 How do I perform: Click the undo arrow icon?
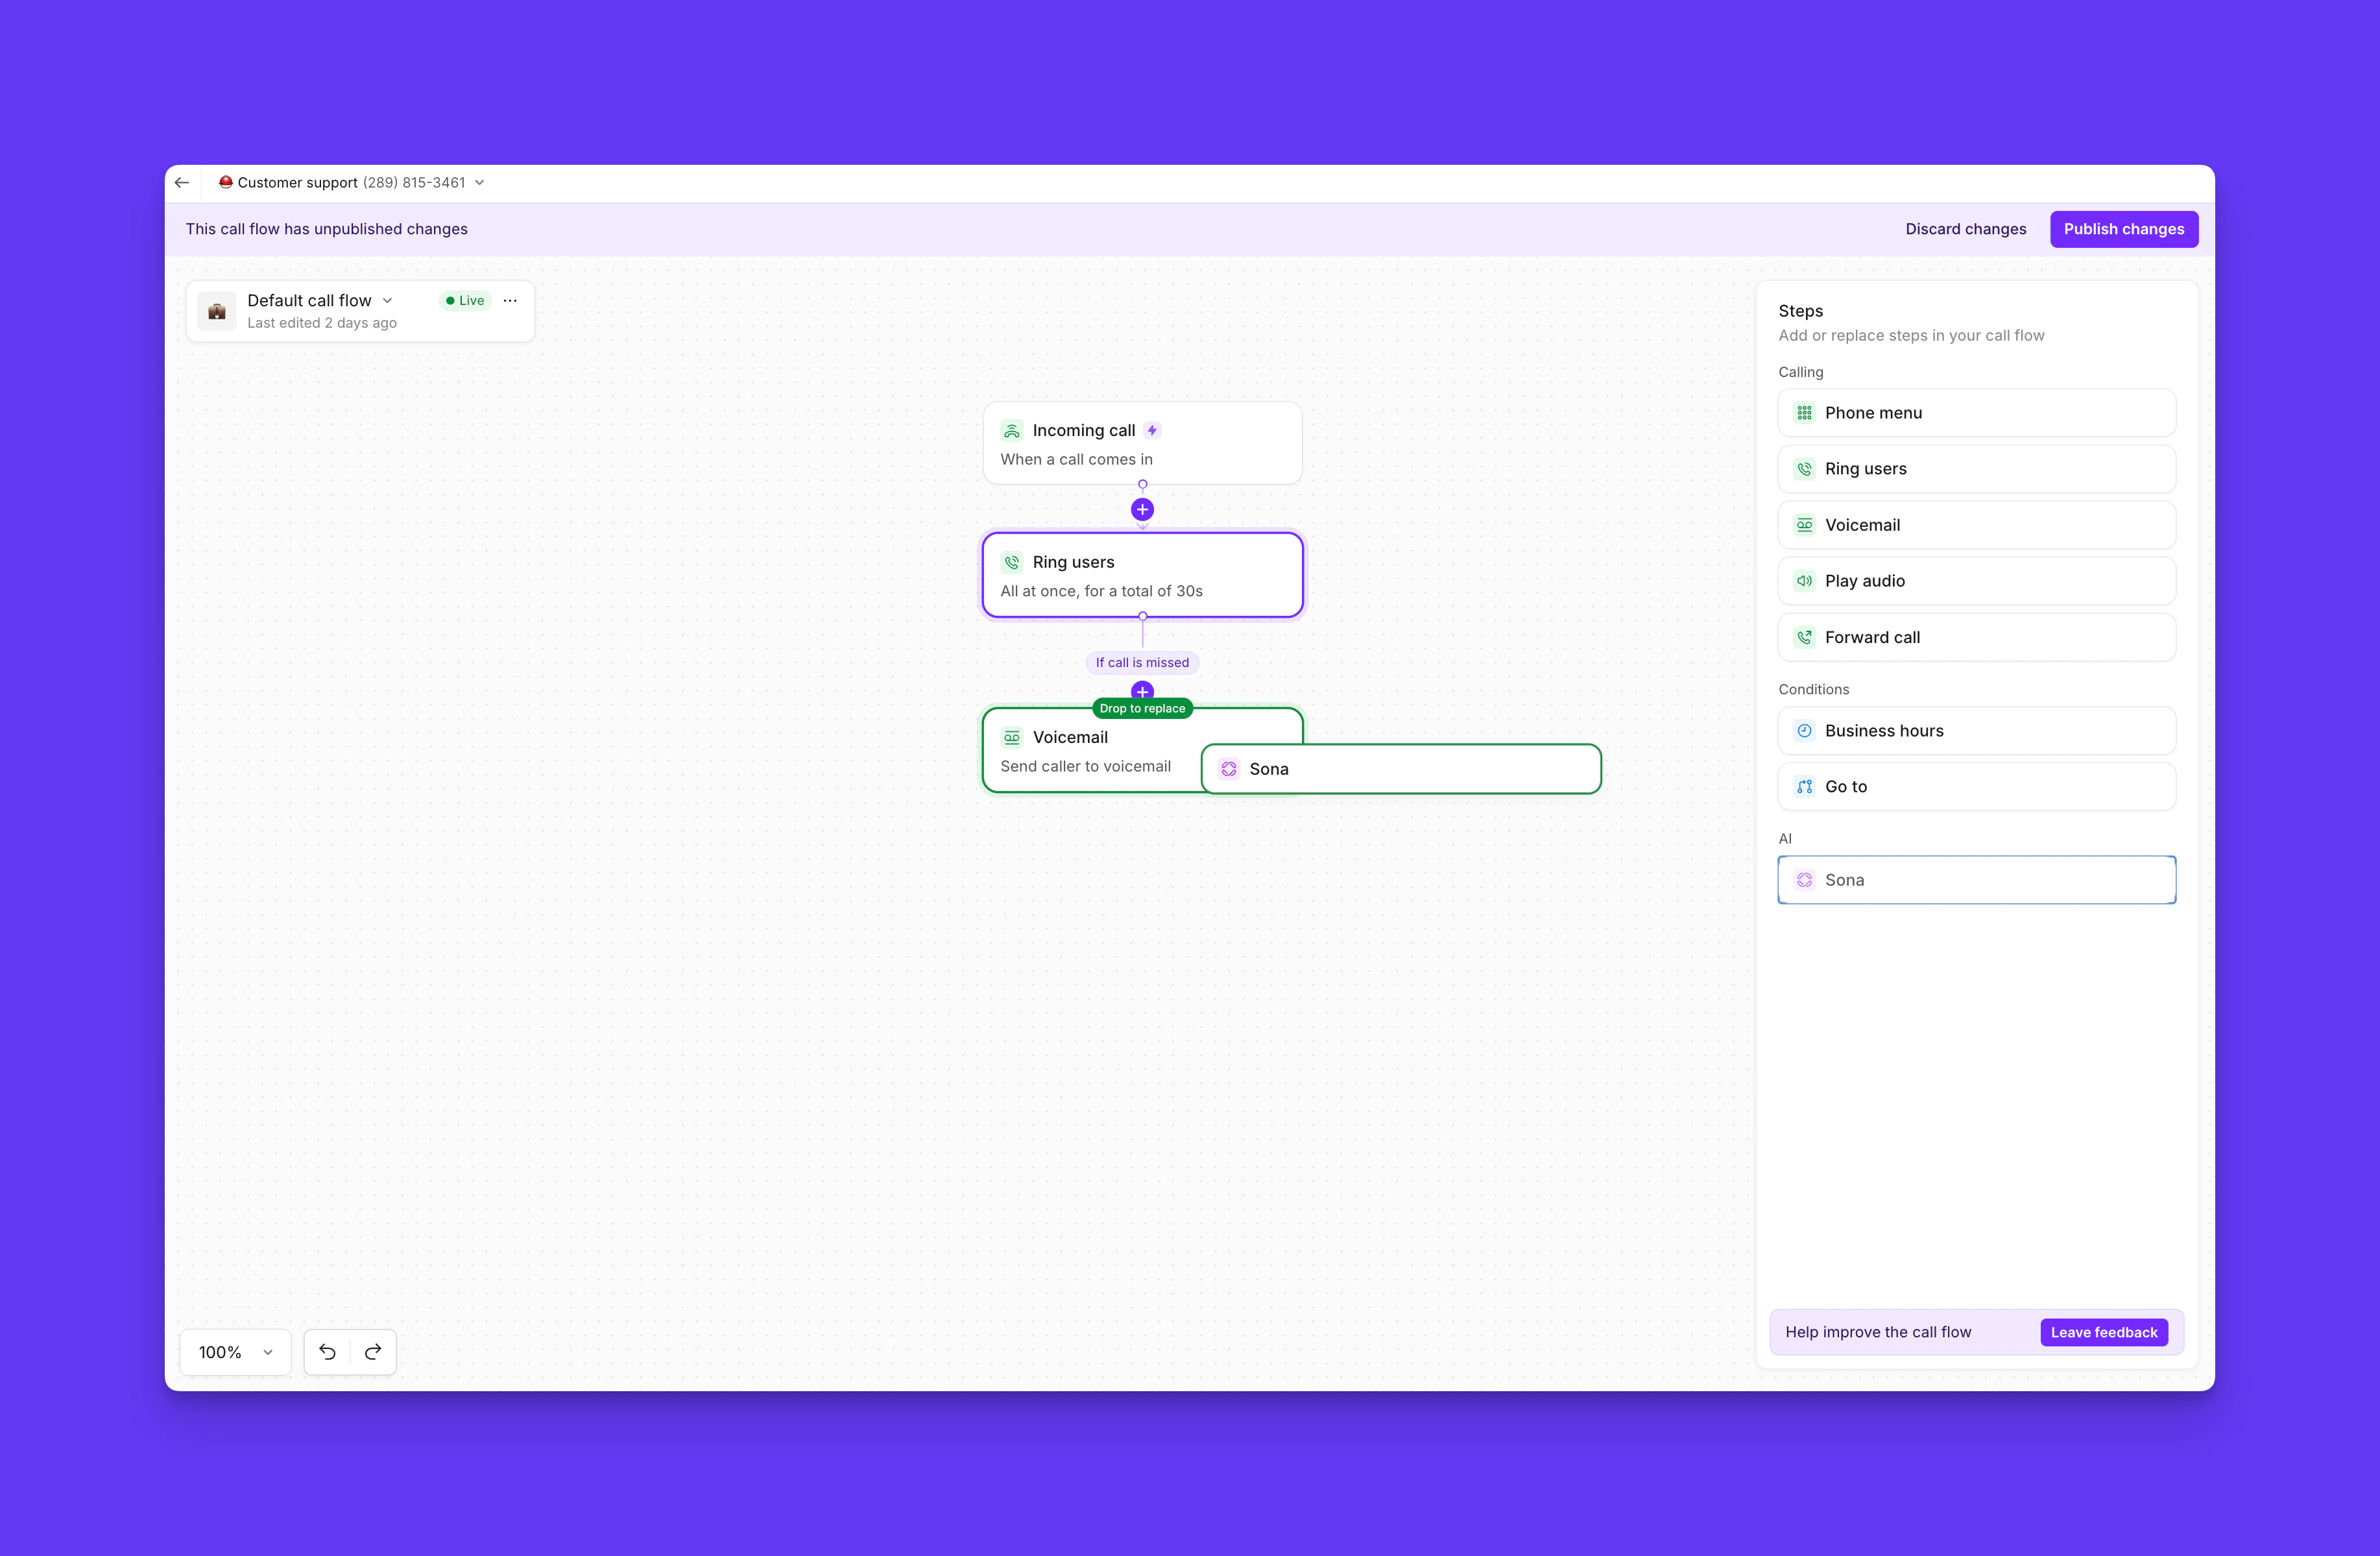pyautogui.click(x=327, y=1352)
